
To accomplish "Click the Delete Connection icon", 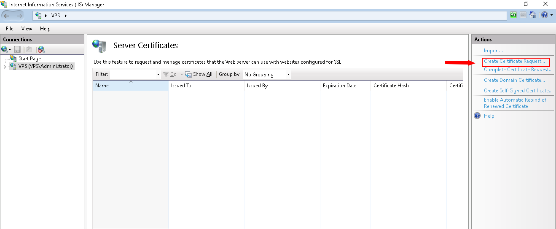I will (41, 49).
